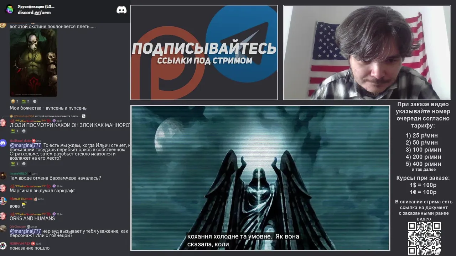Open avatar beside "ORKS AND HUMANS" message
Screen dimensions: 456x256
click(3, 217)
